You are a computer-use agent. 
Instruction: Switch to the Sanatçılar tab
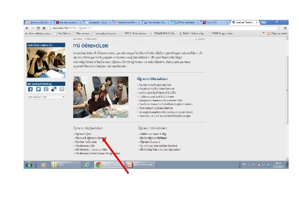98,22
